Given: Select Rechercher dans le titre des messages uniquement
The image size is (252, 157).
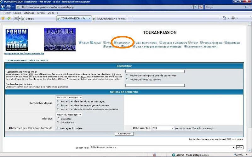Looking at the screenshot, I should coord(58,109).
